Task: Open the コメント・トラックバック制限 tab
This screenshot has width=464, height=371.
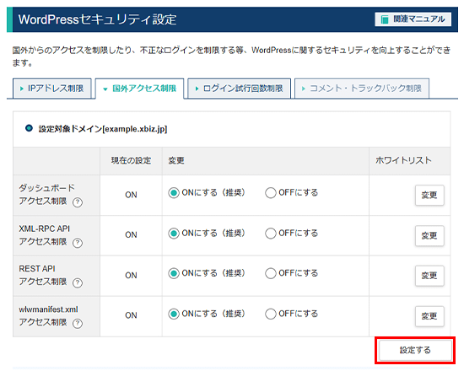Action: click(362, 89)
